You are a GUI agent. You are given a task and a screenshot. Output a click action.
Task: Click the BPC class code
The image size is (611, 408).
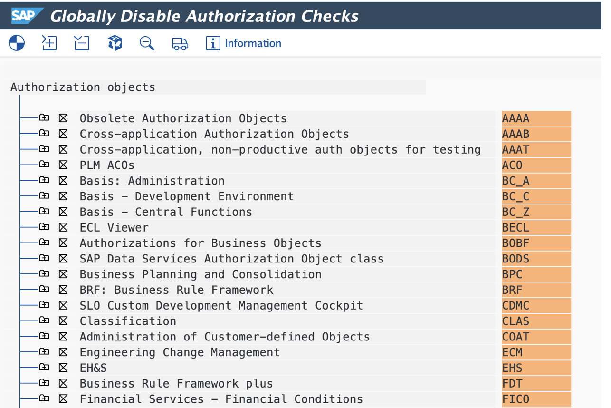[536, 274]
